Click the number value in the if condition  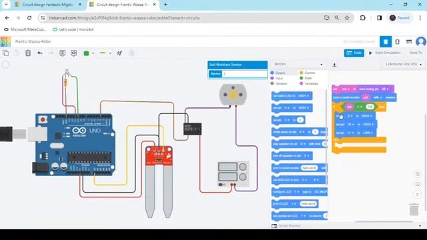point(370,107)
